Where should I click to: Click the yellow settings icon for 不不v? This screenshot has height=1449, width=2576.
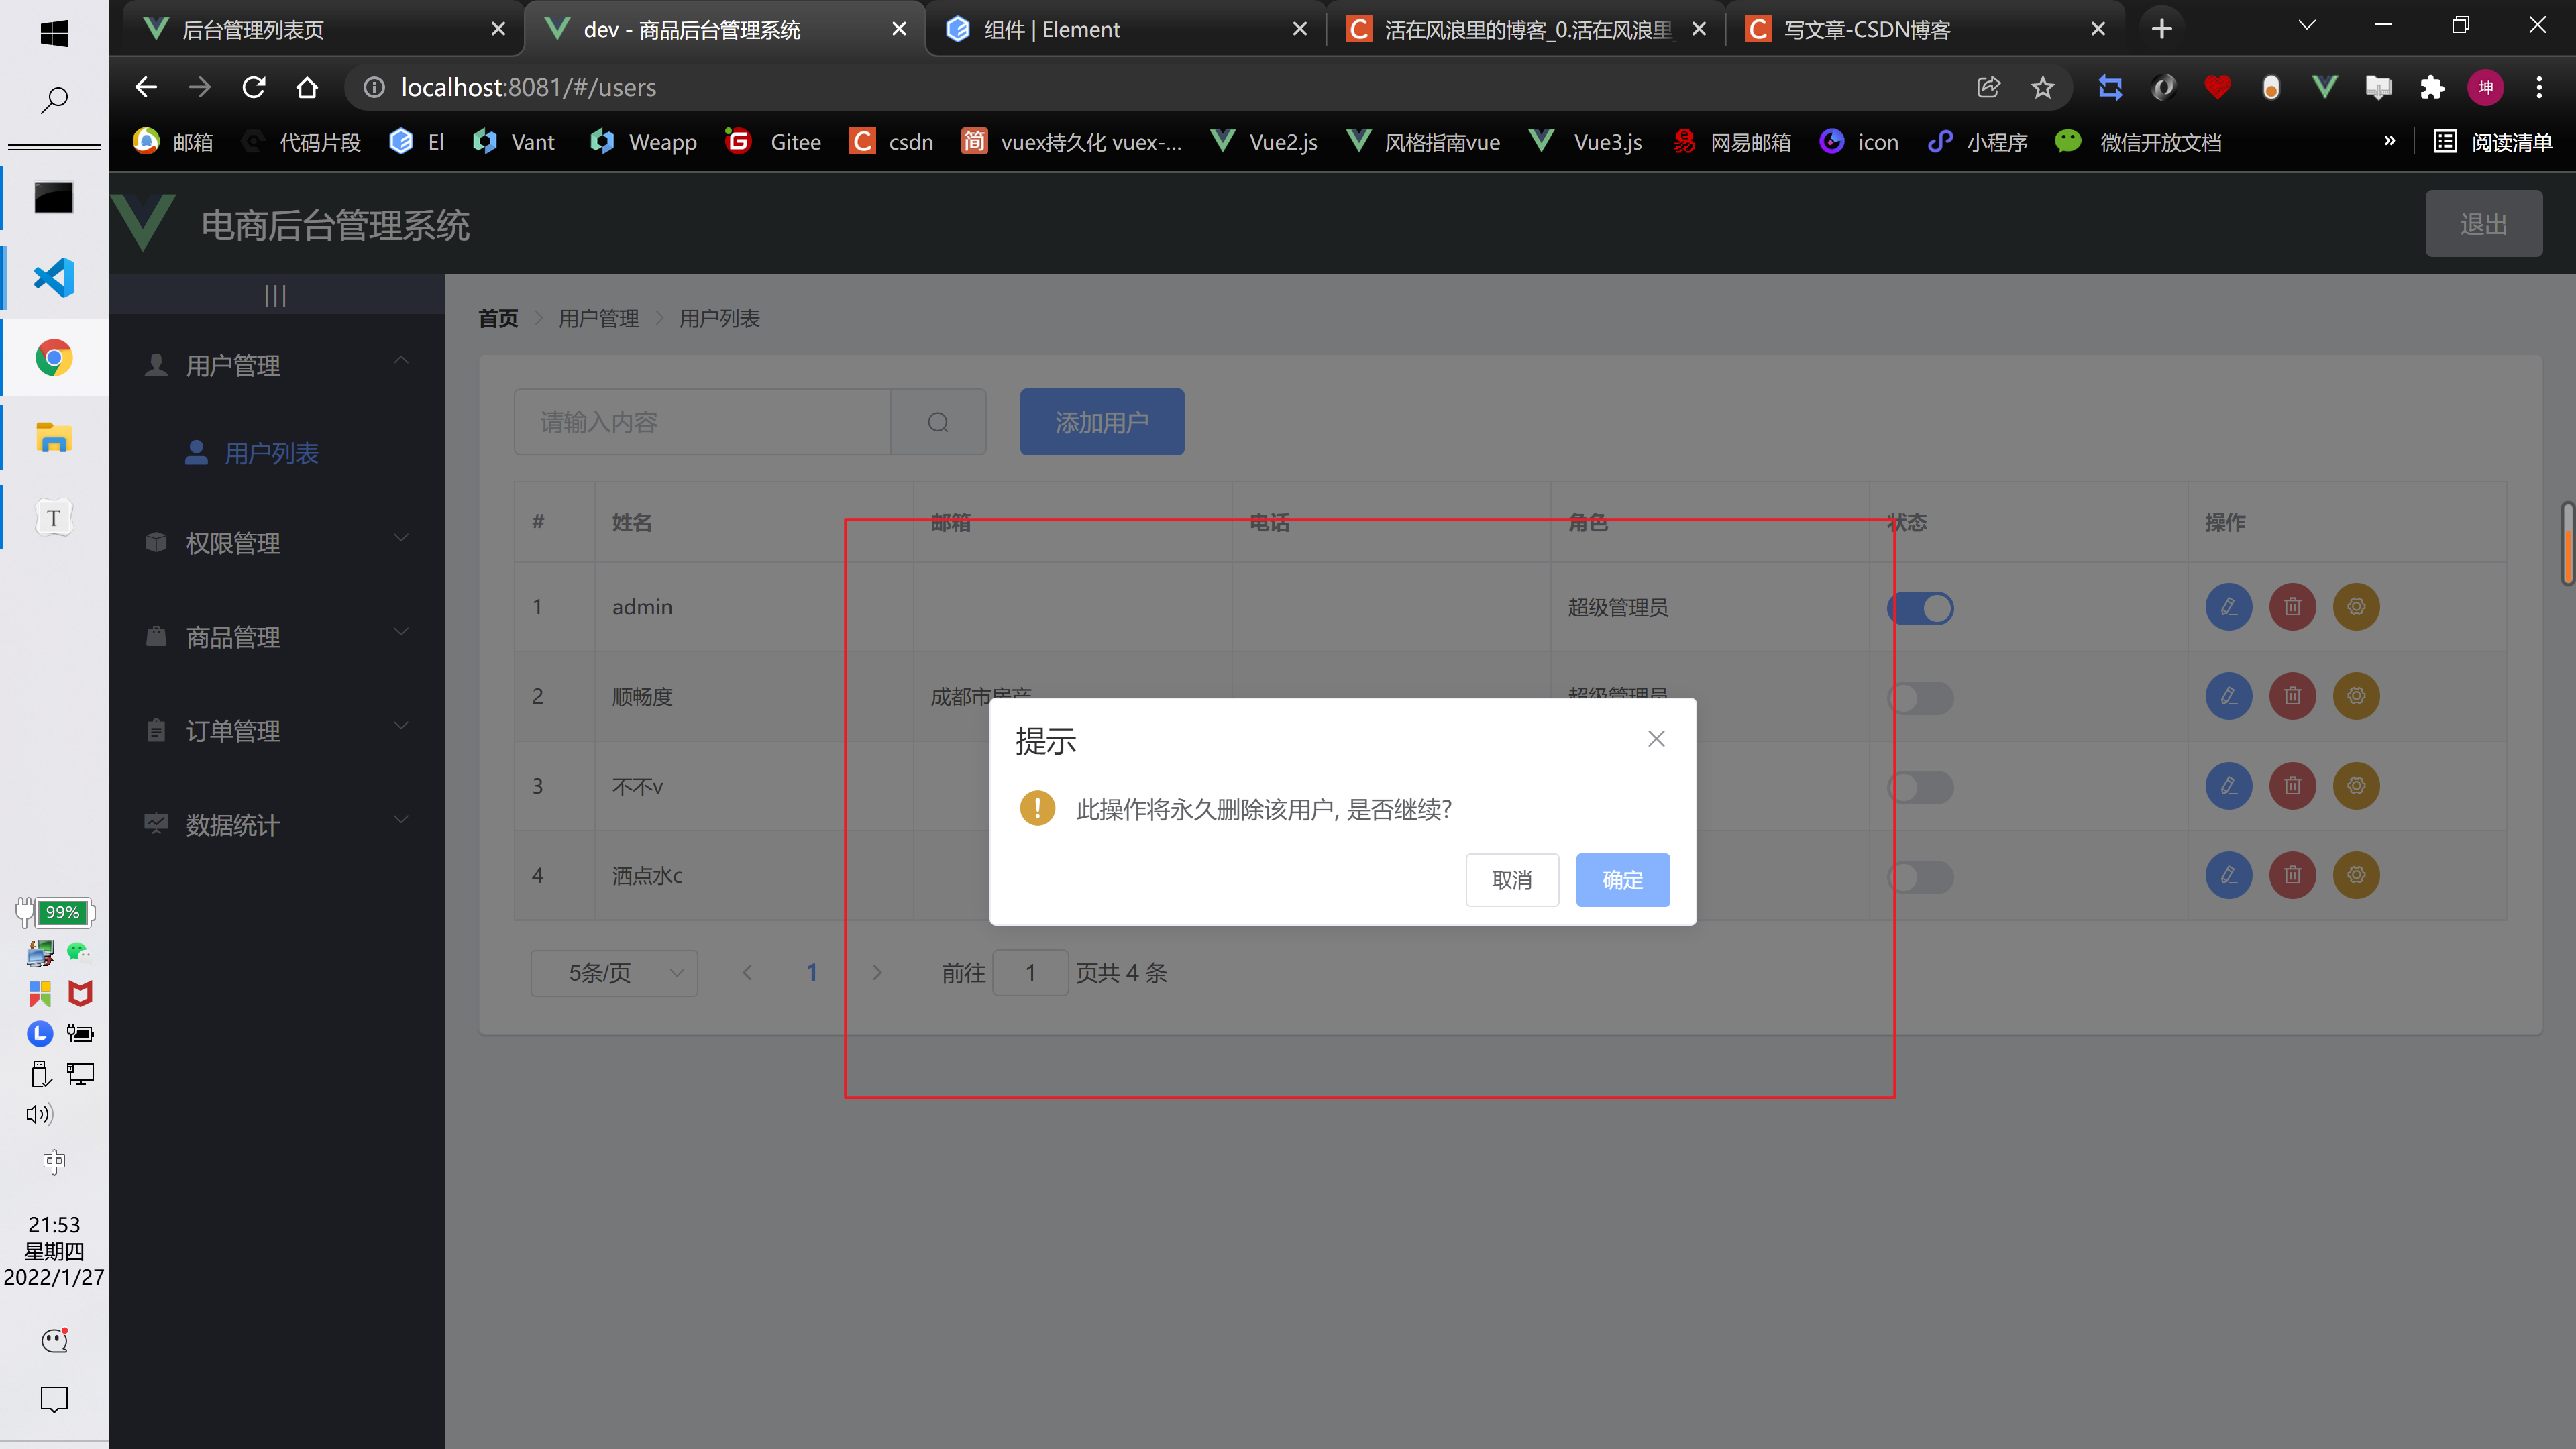[2356, 786]
